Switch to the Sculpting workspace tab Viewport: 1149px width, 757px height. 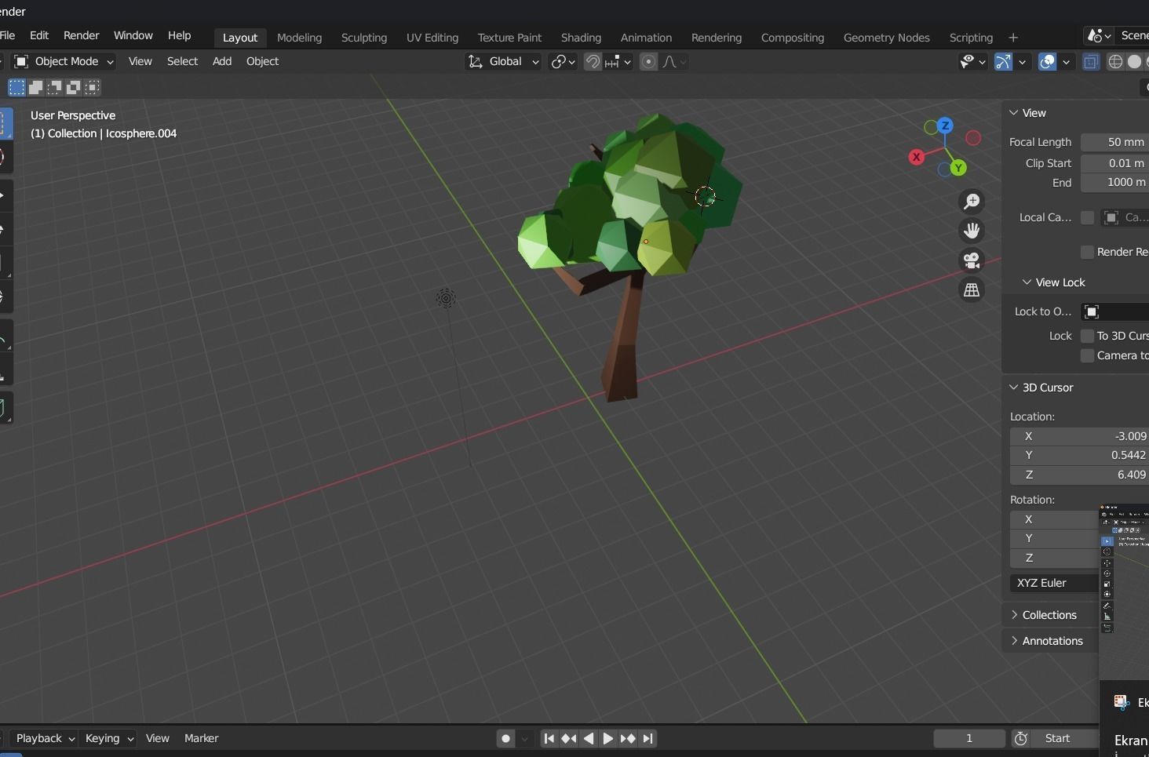[x=364, y=38]
